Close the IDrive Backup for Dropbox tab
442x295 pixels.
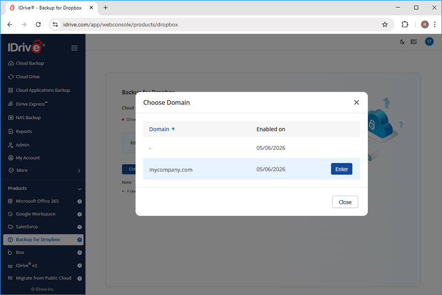coord(91,8)
